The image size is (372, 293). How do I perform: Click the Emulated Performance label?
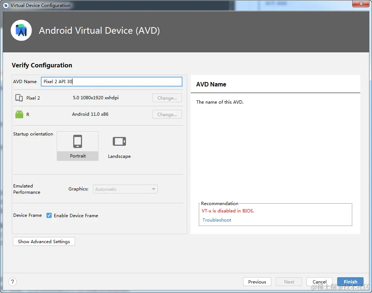[27, 189]
